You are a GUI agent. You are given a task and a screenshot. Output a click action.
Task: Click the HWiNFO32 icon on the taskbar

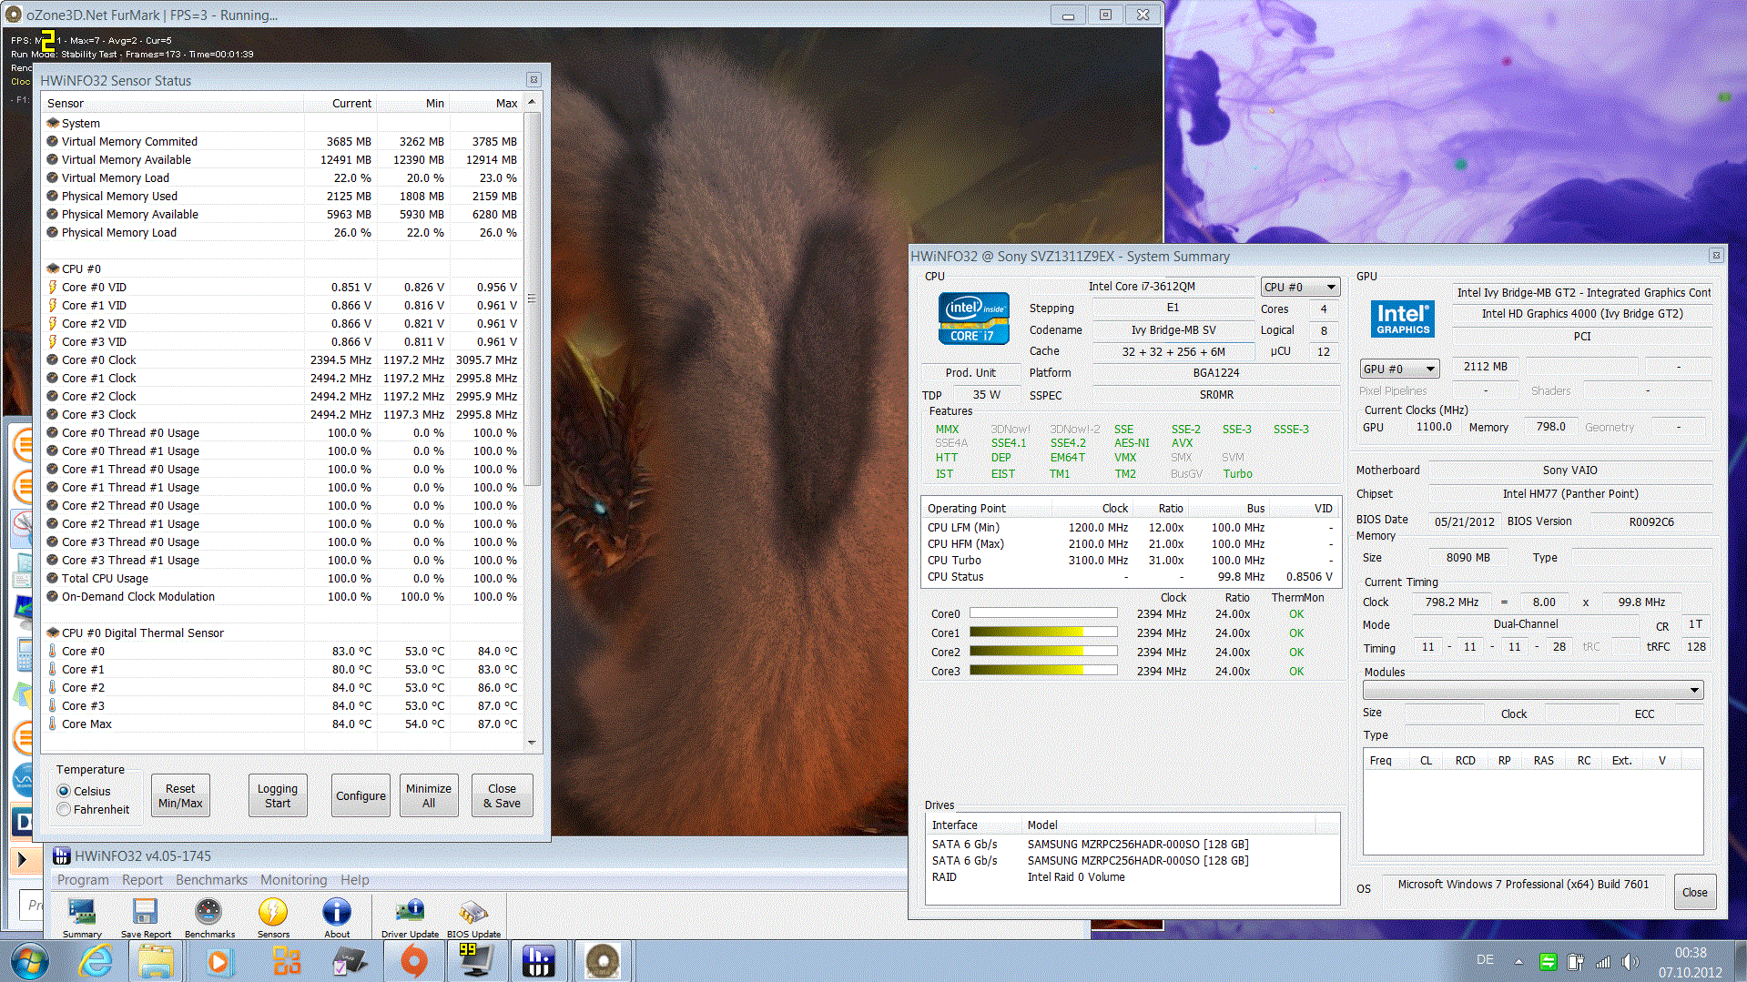(x=538, y=961)
